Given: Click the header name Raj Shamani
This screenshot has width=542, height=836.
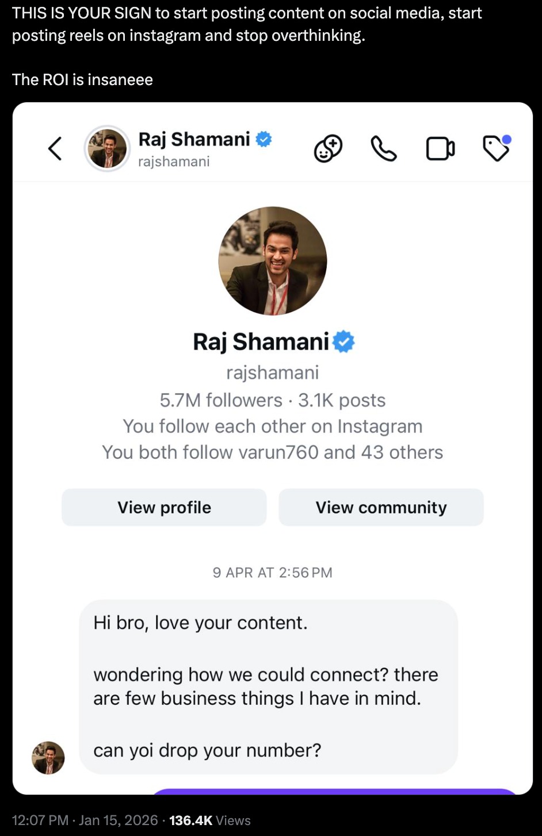Looking at the screenshot, I should 194,139.
